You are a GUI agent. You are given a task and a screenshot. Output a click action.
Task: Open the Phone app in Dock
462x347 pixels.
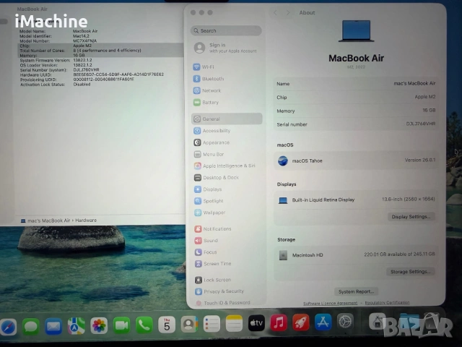click(144, 325)
